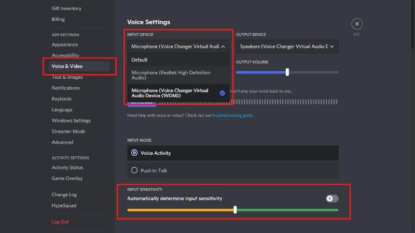Image resolution: width=415 pixels, height=233 pixels.
Task: Open Advanced settings
Action: pyautogui.click(x=62, y=142)
